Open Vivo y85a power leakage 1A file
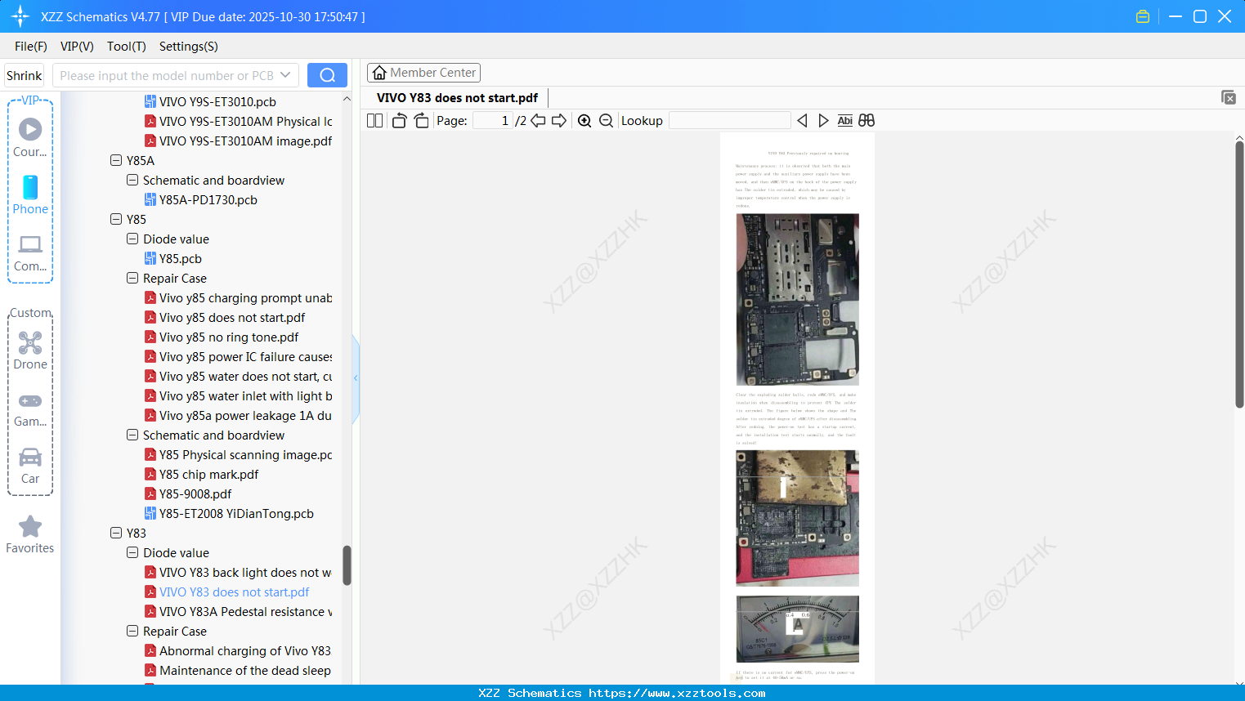1245x701 pixels. click(x=245, y=415)
